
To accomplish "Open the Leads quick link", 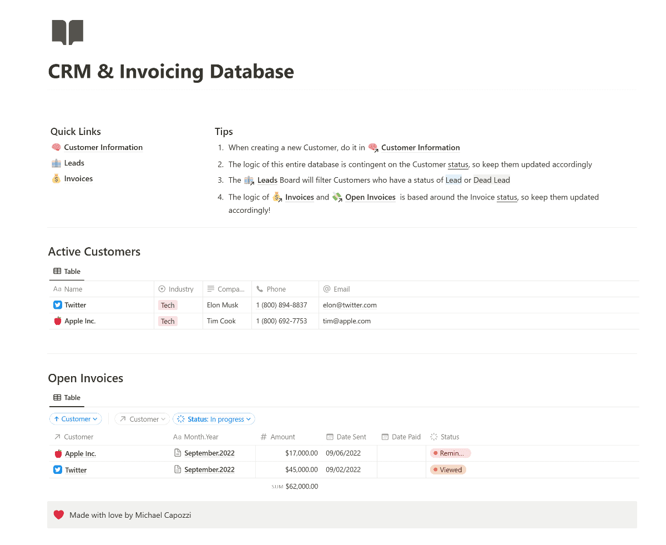I will 74,163.
